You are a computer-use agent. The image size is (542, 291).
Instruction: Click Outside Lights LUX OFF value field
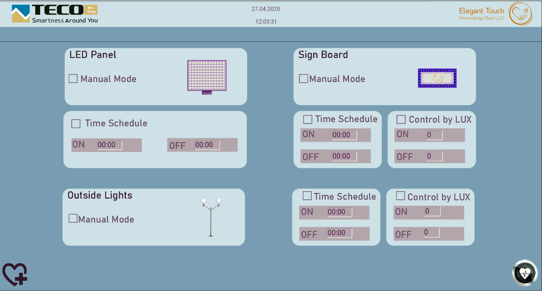pos(431,233)
